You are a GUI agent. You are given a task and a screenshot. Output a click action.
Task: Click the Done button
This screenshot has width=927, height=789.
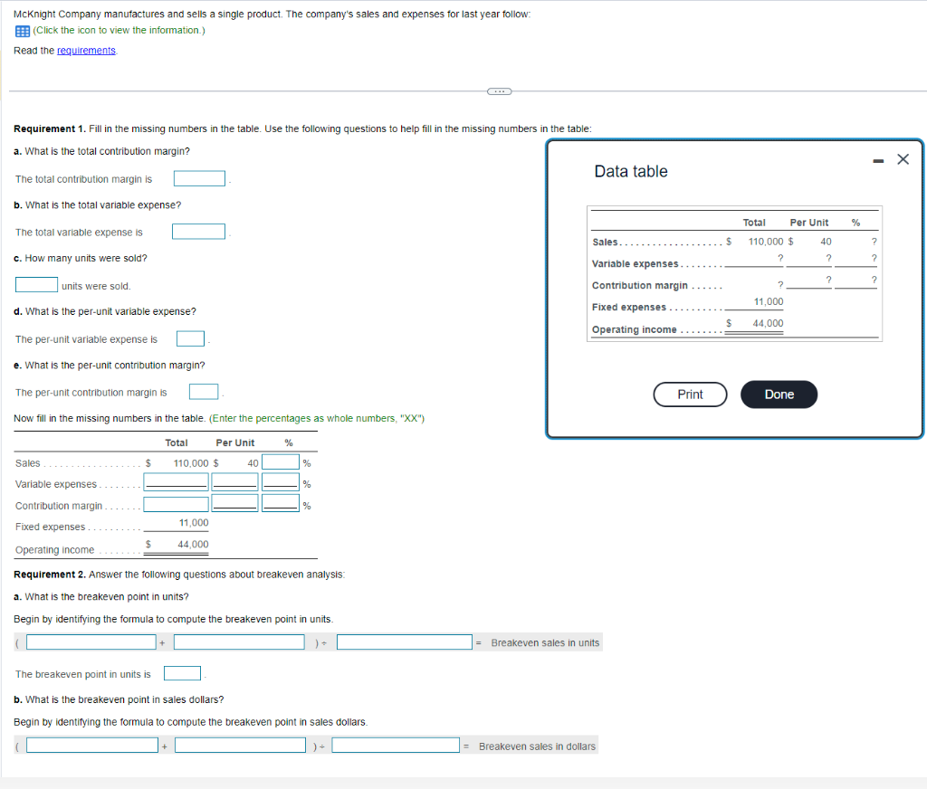click(779, 394)
